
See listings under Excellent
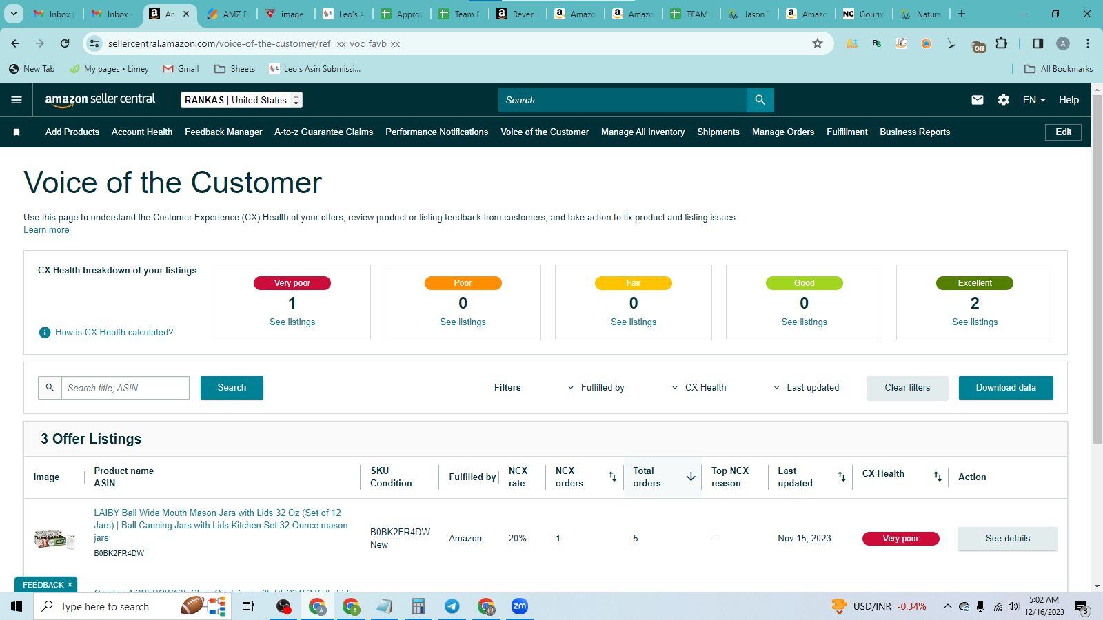tap(975, 322)
